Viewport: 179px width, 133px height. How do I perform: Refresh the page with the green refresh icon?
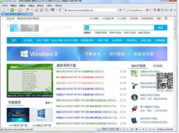[41, 10]
